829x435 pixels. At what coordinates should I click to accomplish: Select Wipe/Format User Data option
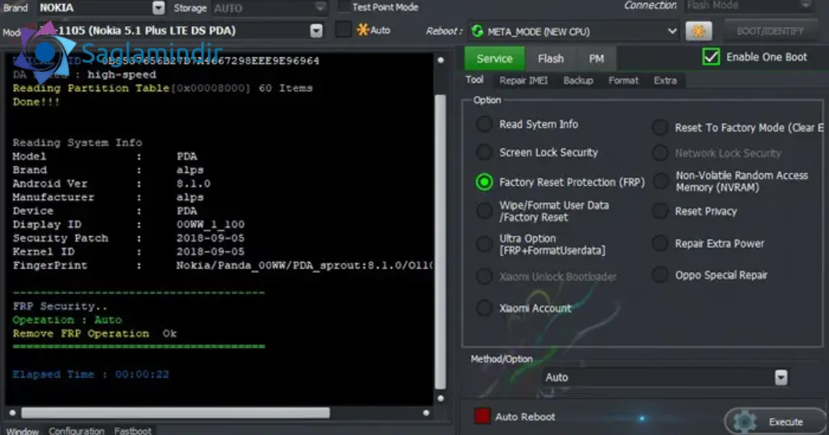click(484, 211)
